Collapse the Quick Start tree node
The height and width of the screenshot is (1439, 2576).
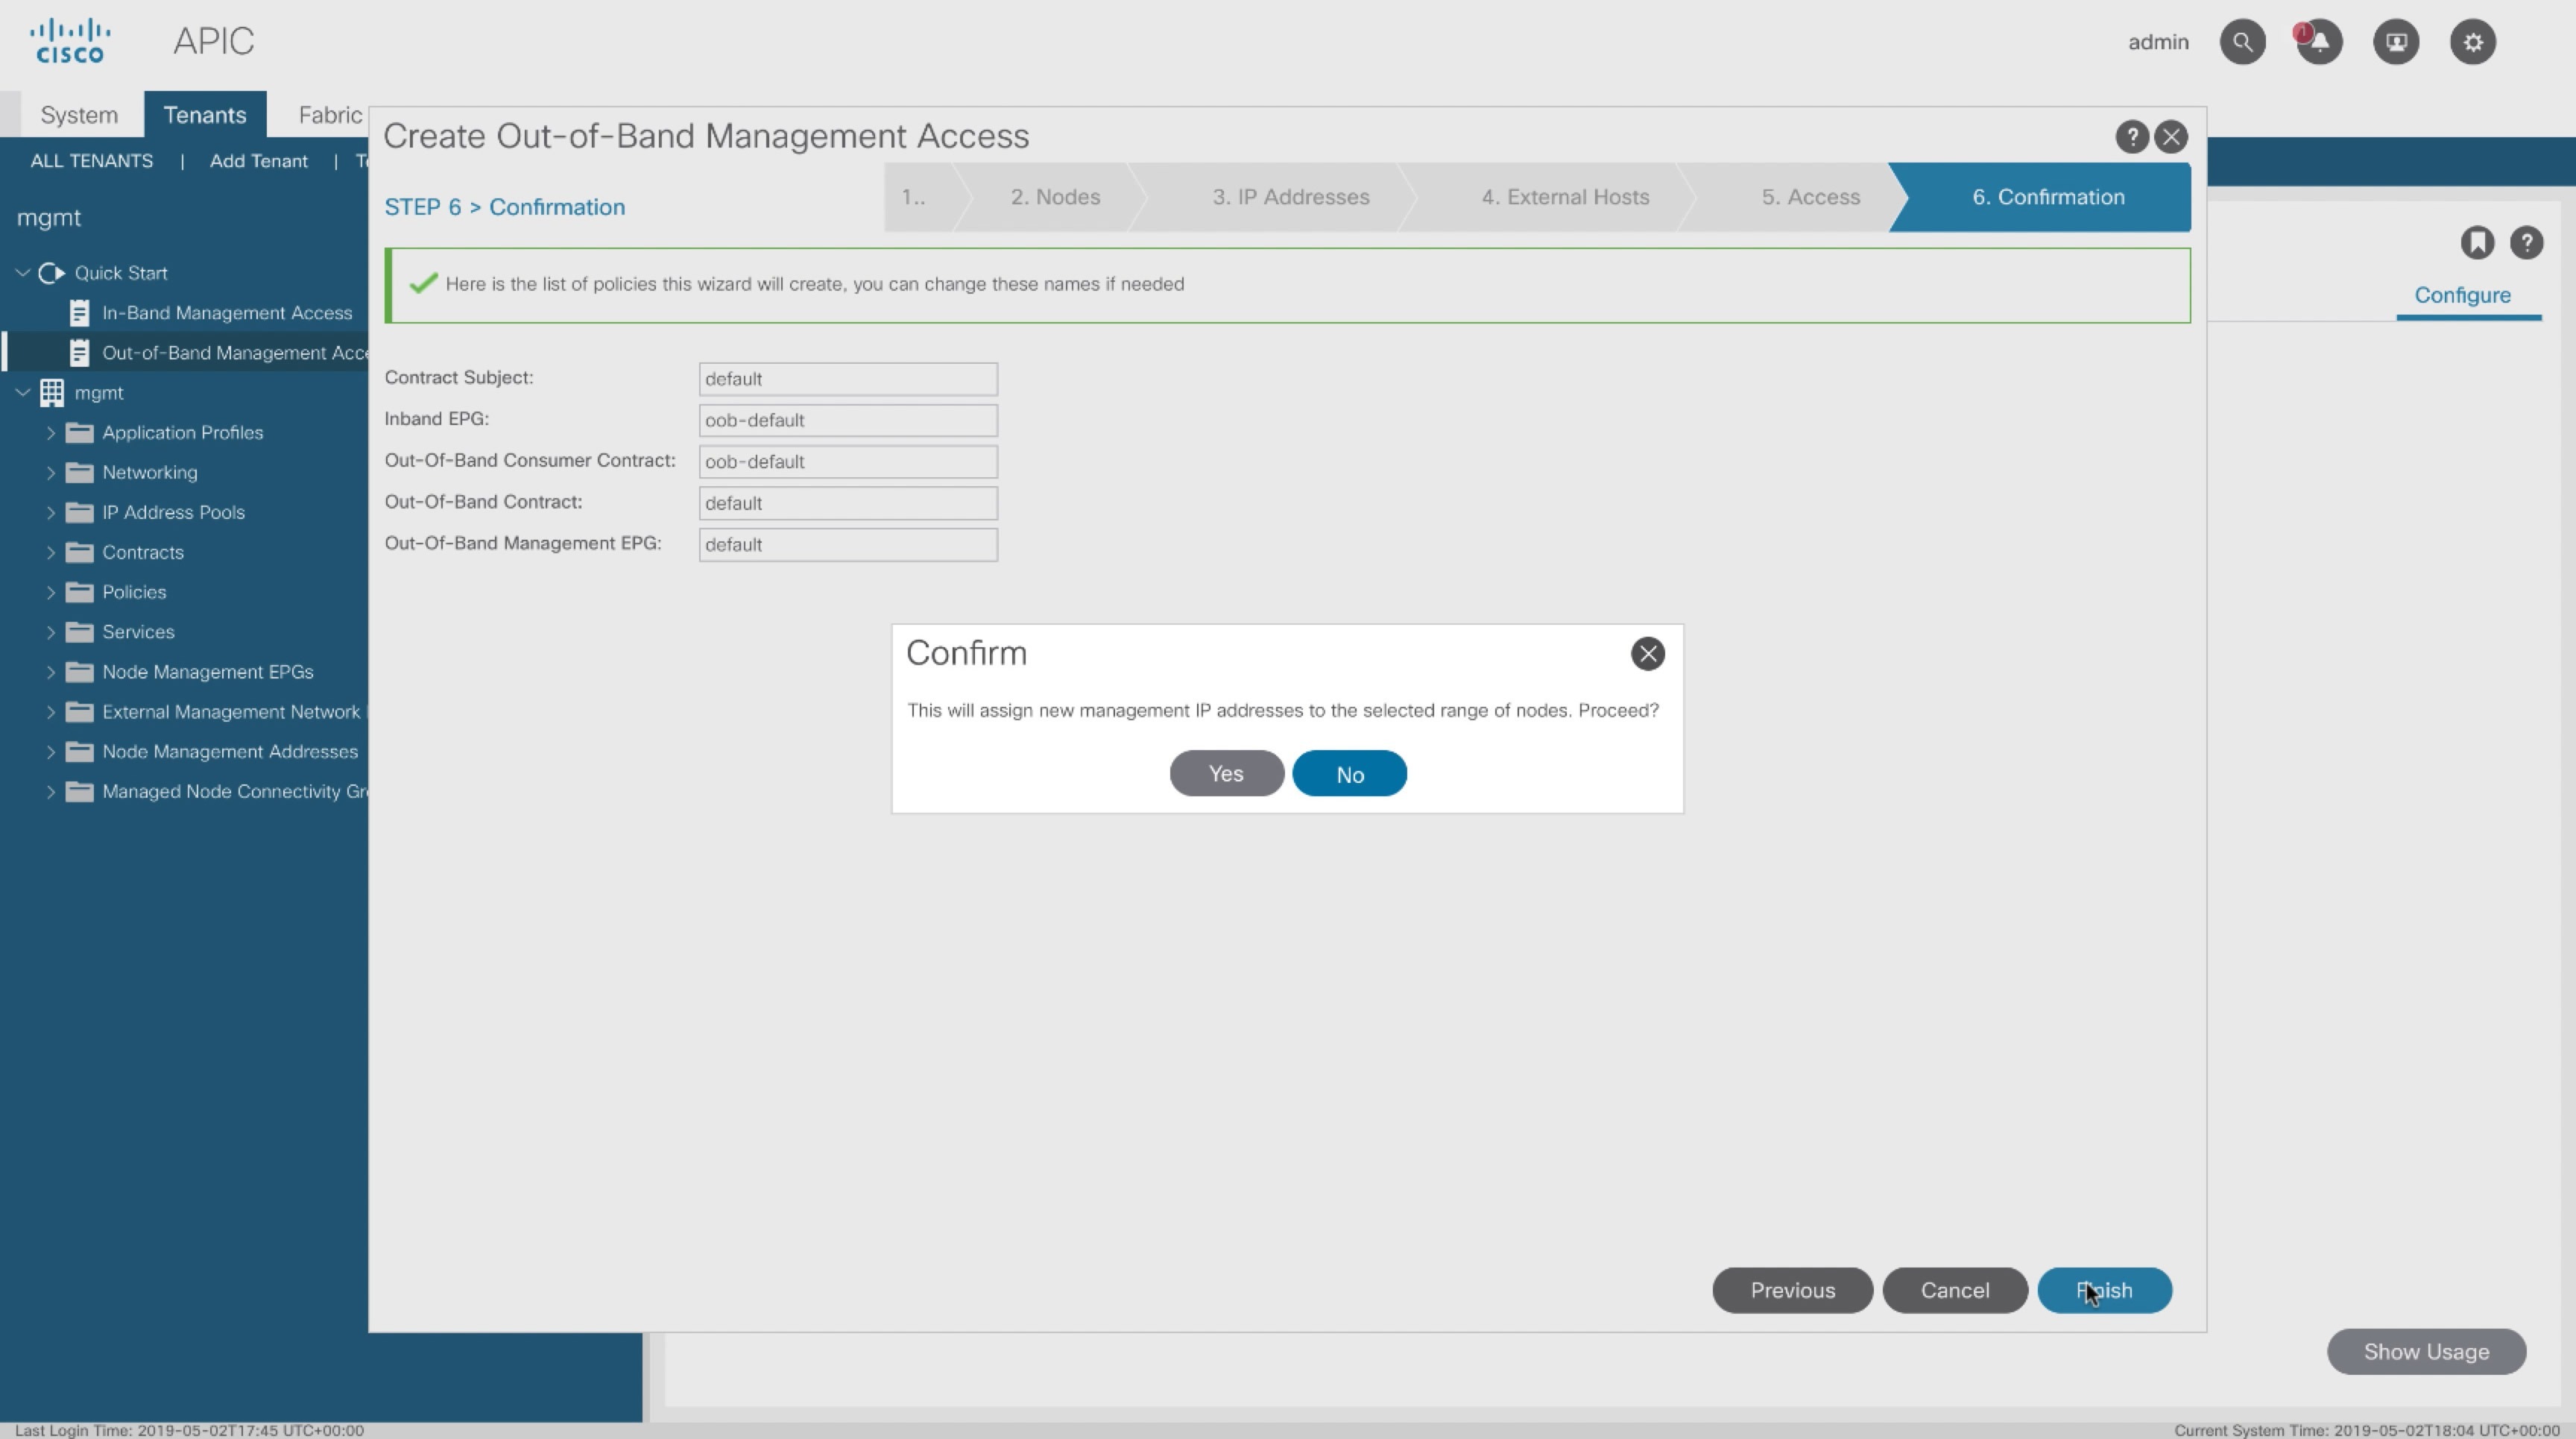pos(22,273)
